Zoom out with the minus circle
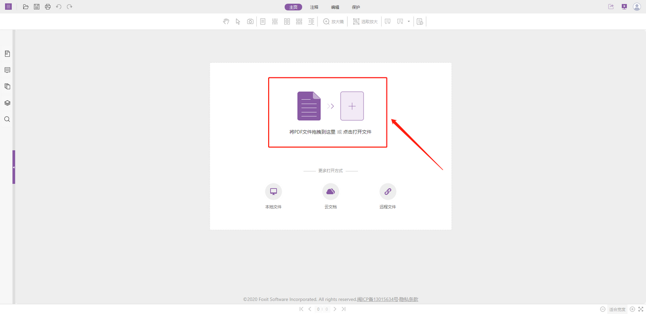Image resolution: width=646 pixels, height=314 pixels. pyautogui.click(x=603, y=309)
